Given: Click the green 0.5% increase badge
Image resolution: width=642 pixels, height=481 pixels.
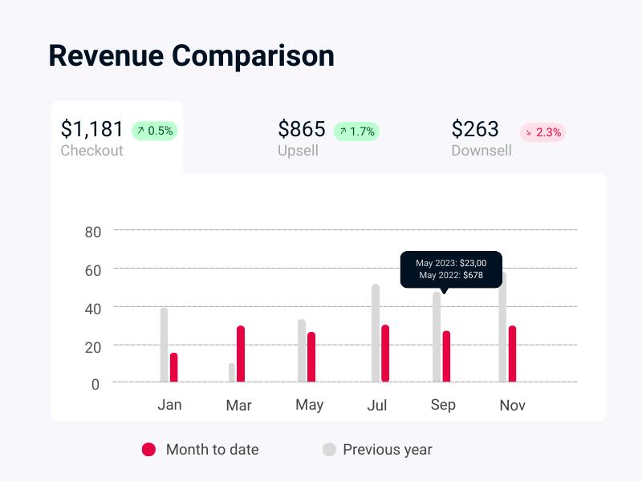Looking at the screenshot, I should [x=153, y=131].
